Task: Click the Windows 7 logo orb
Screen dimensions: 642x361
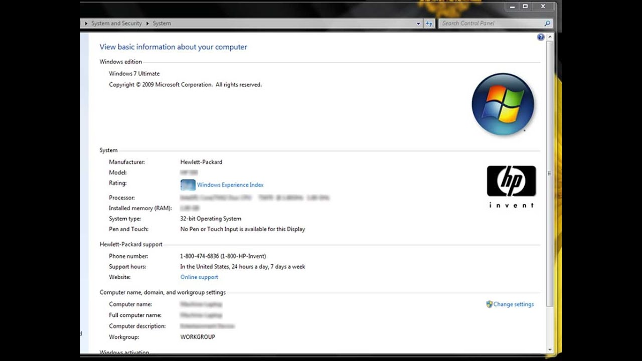Action: (x=503, y=104)
